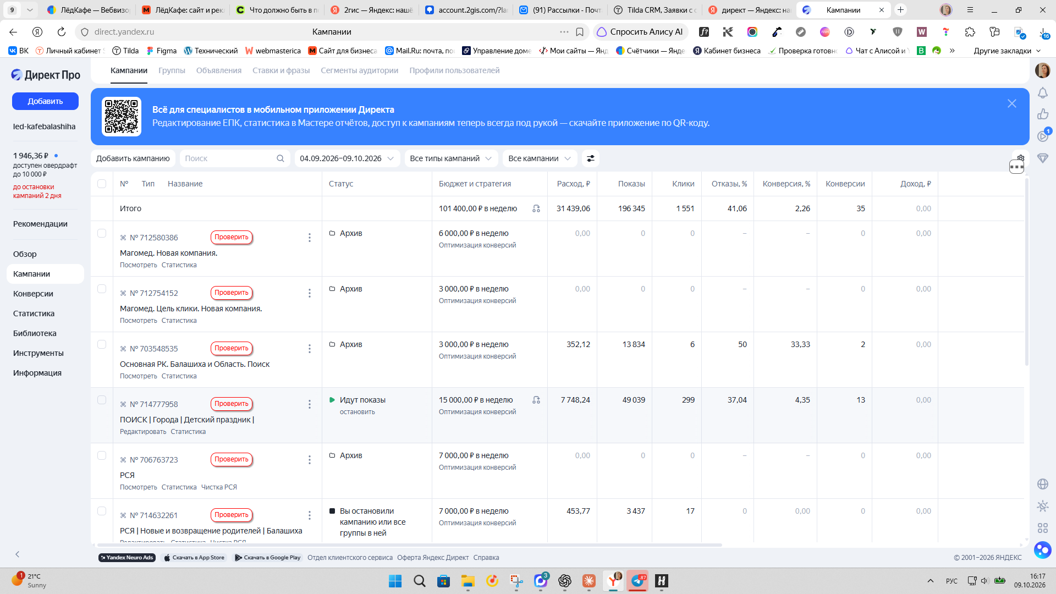Open Windows Start menu
Image resolution: width=1056 pixels, height=594 pixels.
tap(395, 581)
